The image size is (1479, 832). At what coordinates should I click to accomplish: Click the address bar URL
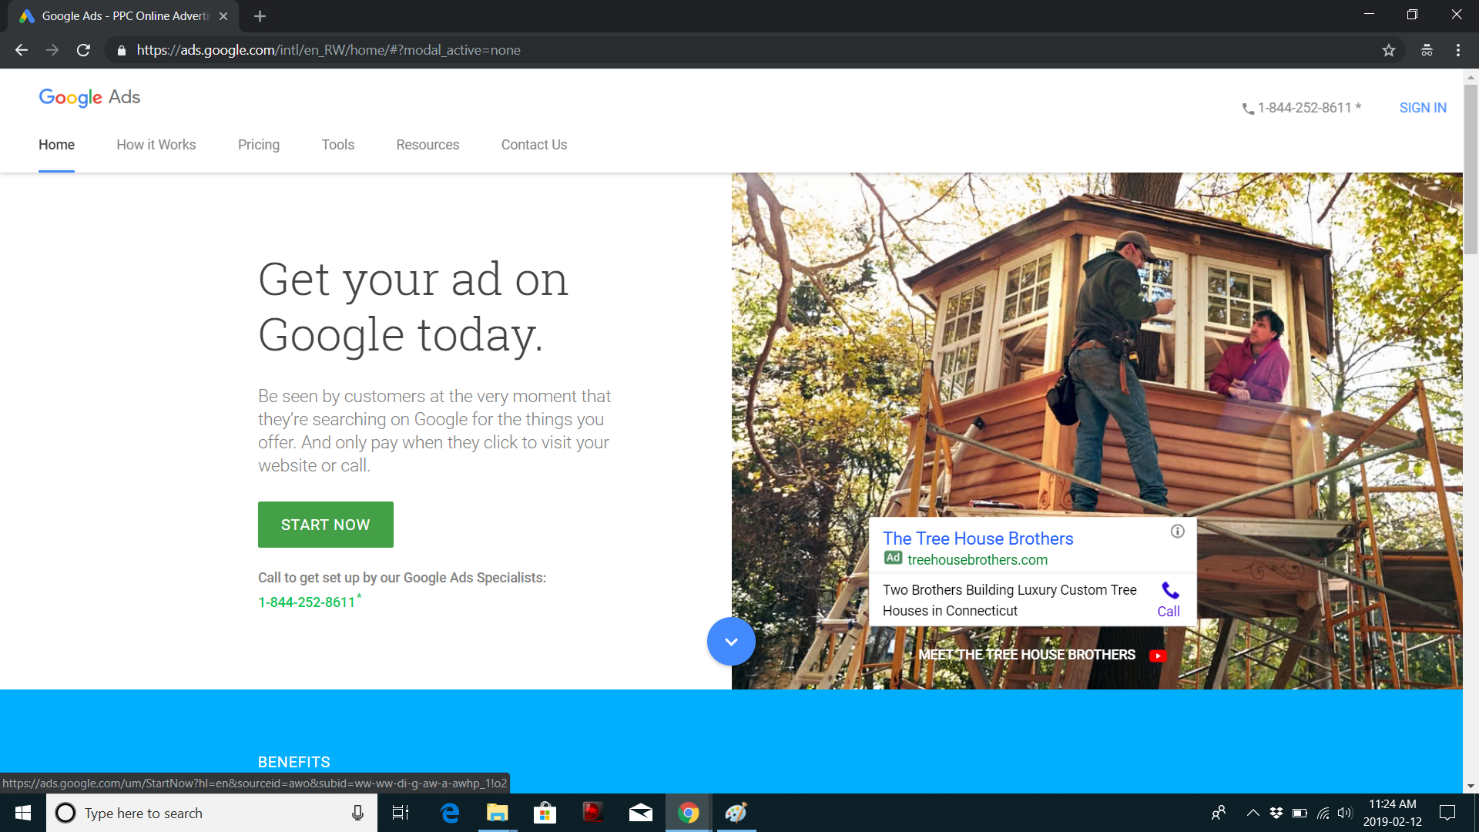click(328, 50)
